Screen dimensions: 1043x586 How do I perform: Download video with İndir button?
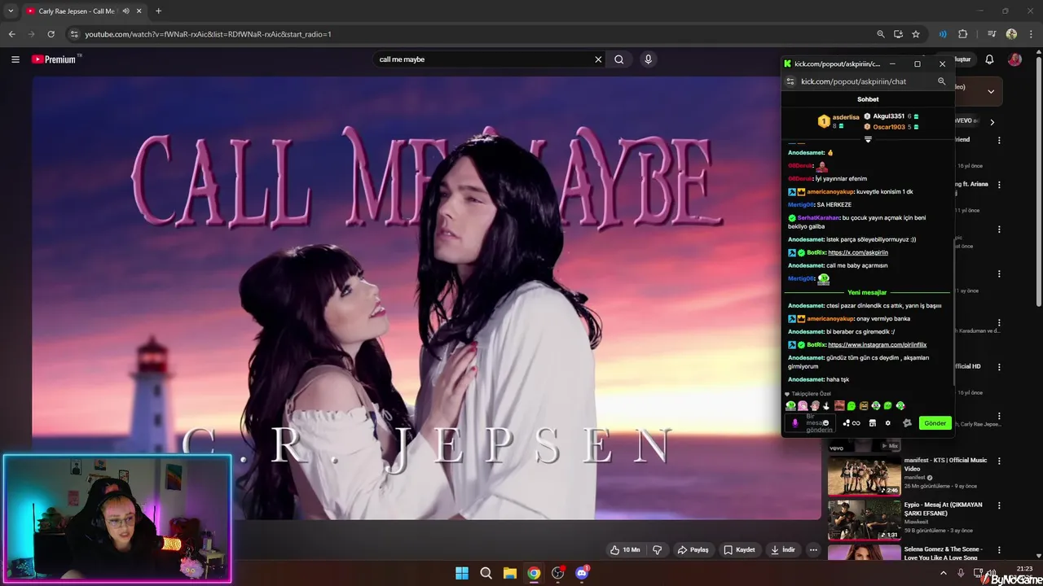pos(782,549)
